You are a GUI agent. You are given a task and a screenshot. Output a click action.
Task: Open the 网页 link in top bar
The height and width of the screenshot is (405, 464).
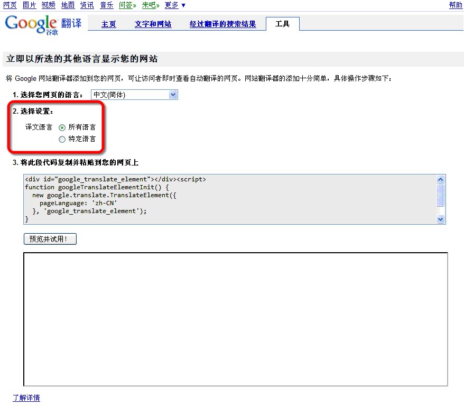click(10, 5)
